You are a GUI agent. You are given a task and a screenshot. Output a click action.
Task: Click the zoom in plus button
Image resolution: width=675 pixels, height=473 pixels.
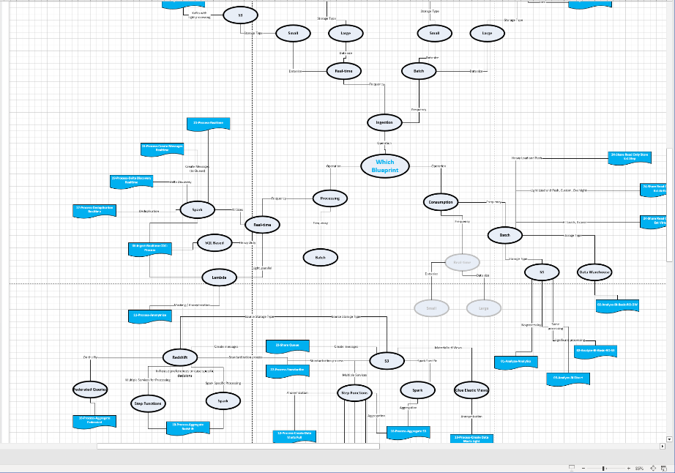pos(627,468)
